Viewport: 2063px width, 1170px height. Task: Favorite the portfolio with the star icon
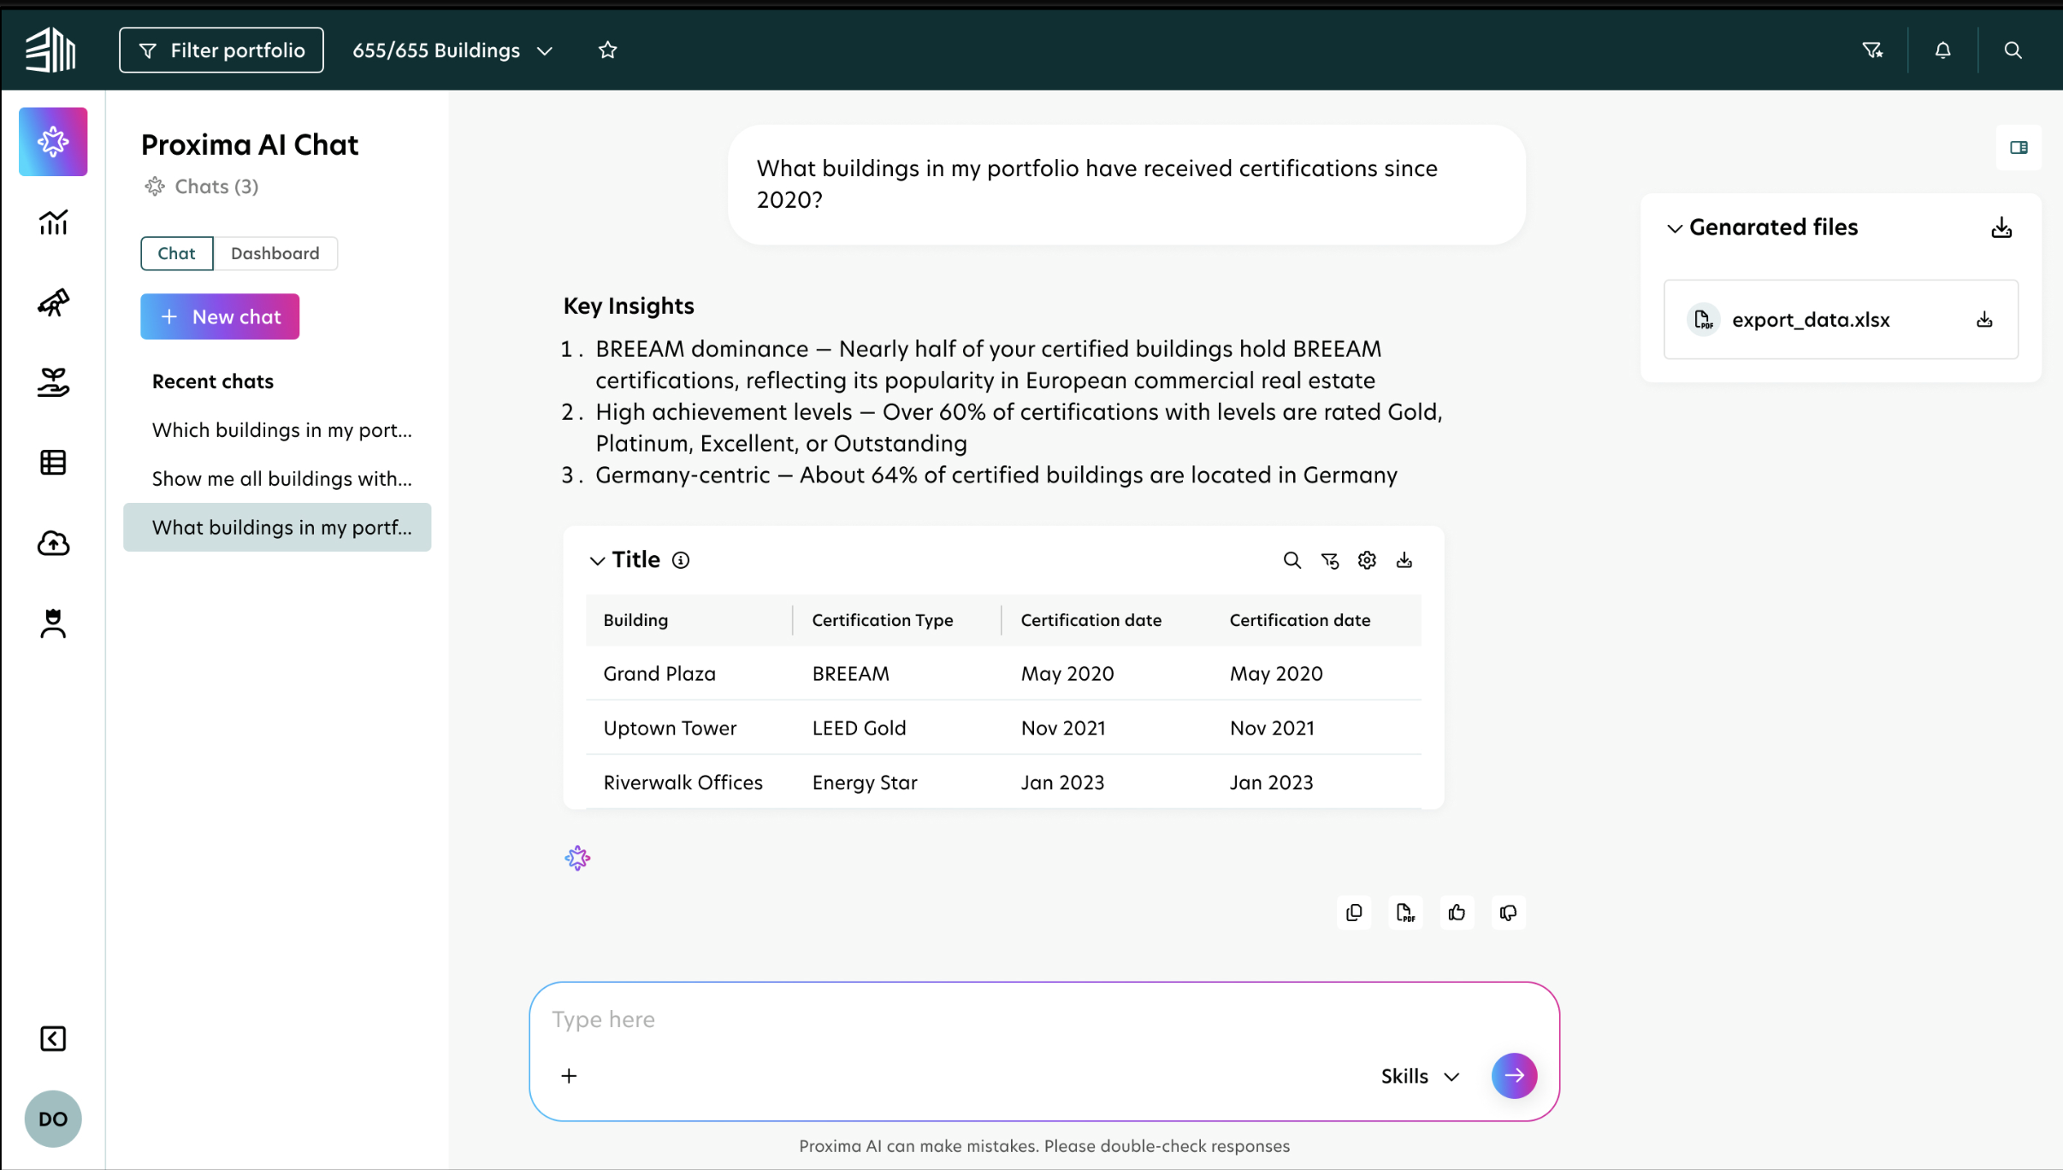tap(607, 50)
